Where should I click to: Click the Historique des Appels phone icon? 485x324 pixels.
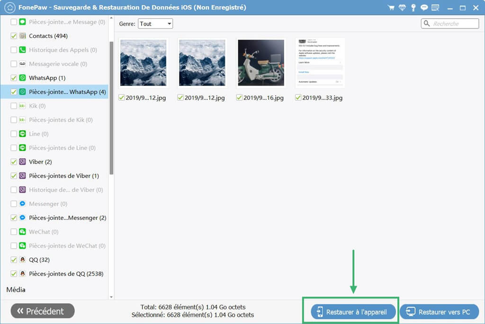coord(23,50)
